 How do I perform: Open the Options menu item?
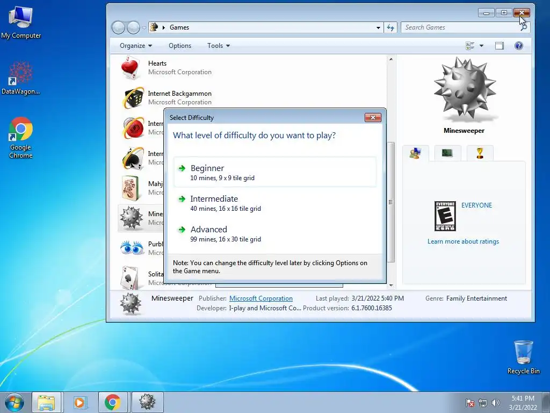180,46
